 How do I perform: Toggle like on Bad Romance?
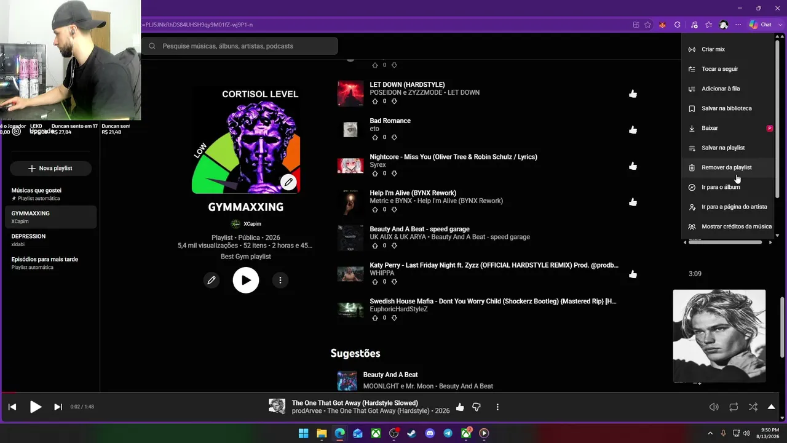coord(633,130)
